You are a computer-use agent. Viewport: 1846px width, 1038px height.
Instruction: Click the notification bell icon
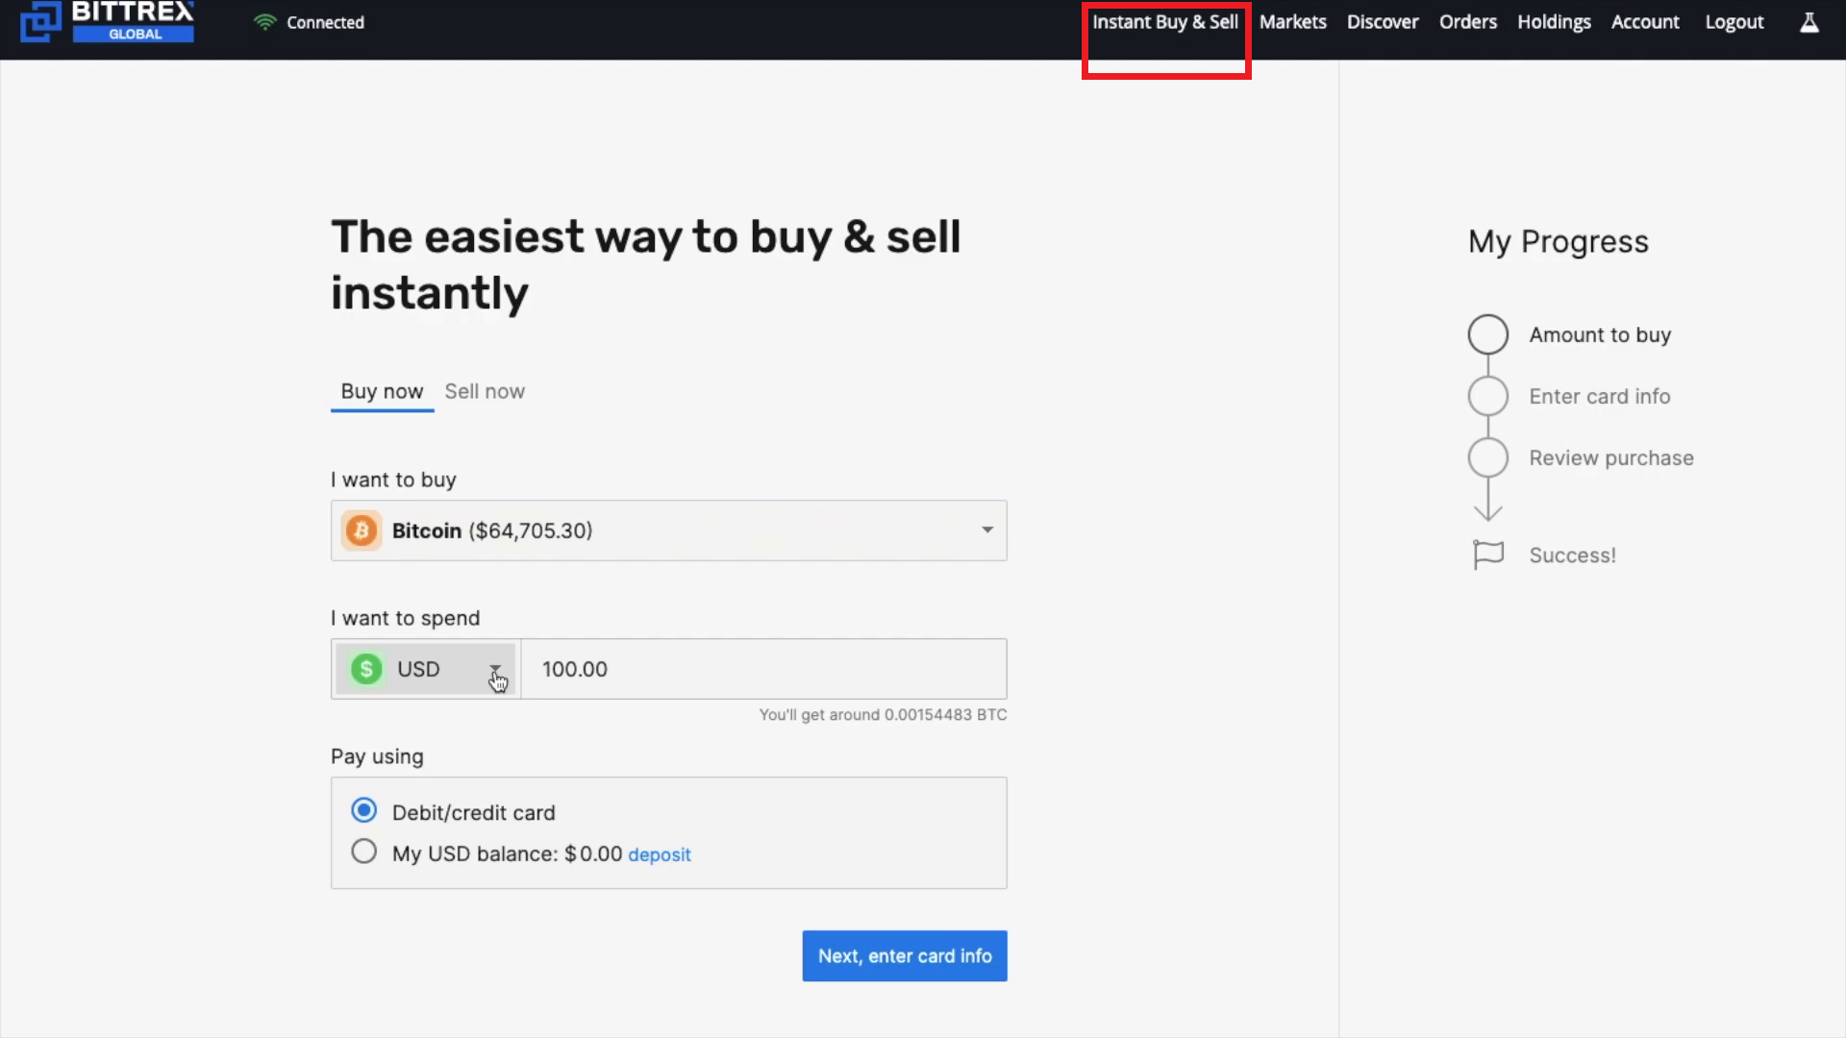pos(1808,23)
